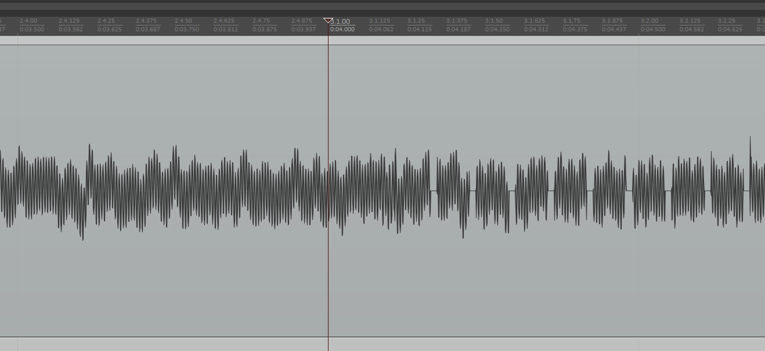
Task: Select the time label 0:03.625
Action: coord(110,29)
